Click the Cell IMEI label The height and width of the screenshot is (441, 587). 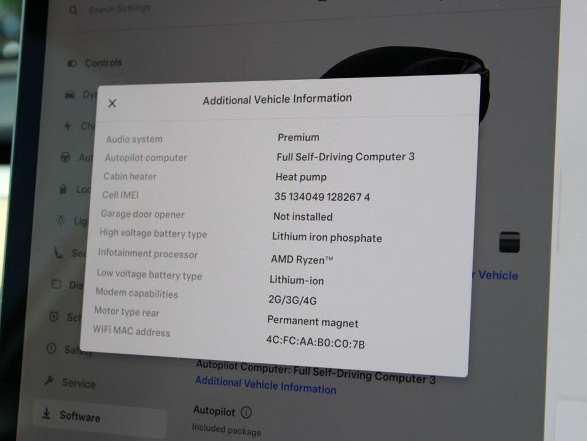click(x=120, y=195)
